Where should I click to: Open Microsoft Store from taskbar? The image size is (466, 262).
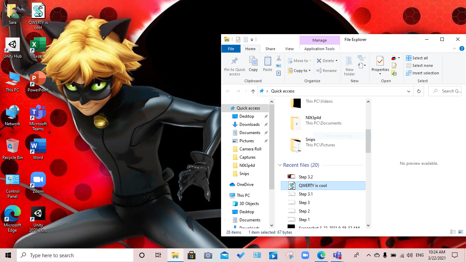[x=191, y=255]
